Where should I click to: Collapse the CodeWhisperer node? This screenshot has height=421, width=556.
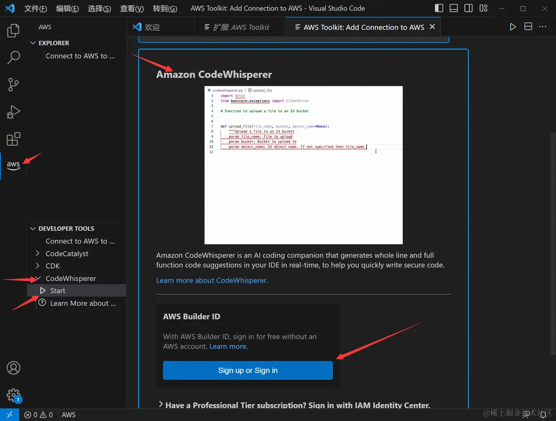[x=38, y=278]
